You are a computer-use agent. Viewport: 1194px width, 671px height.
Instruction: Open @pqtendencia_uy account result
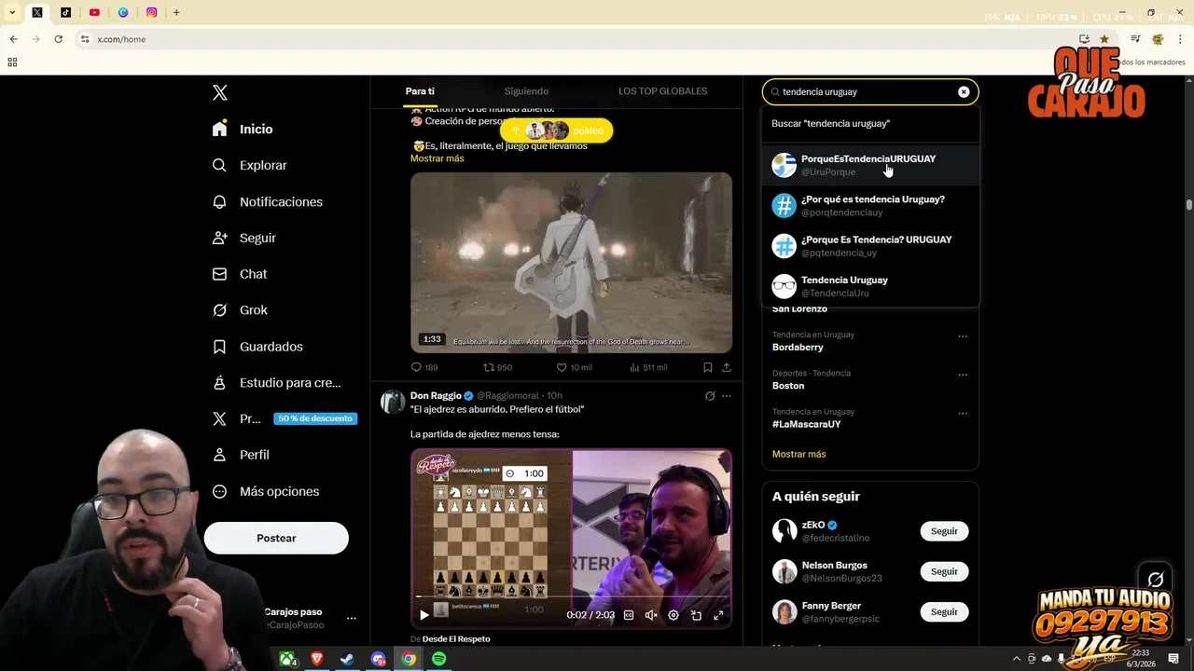click(x=870, y=246)
